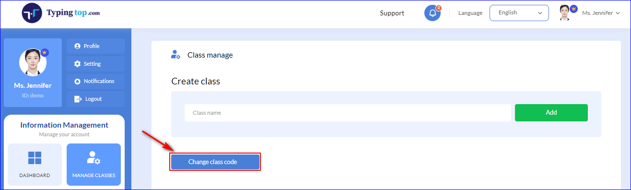Open the notification bell icon
Screen dimensions: 631x190
coord(432,13)
